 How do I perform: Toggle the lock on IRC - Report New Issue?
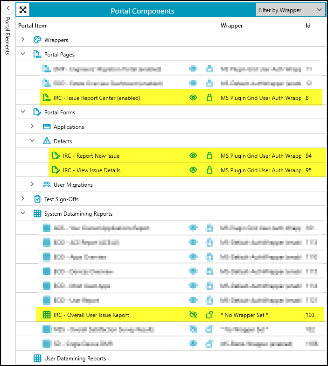pyautogui.click(x=209, y=155)
